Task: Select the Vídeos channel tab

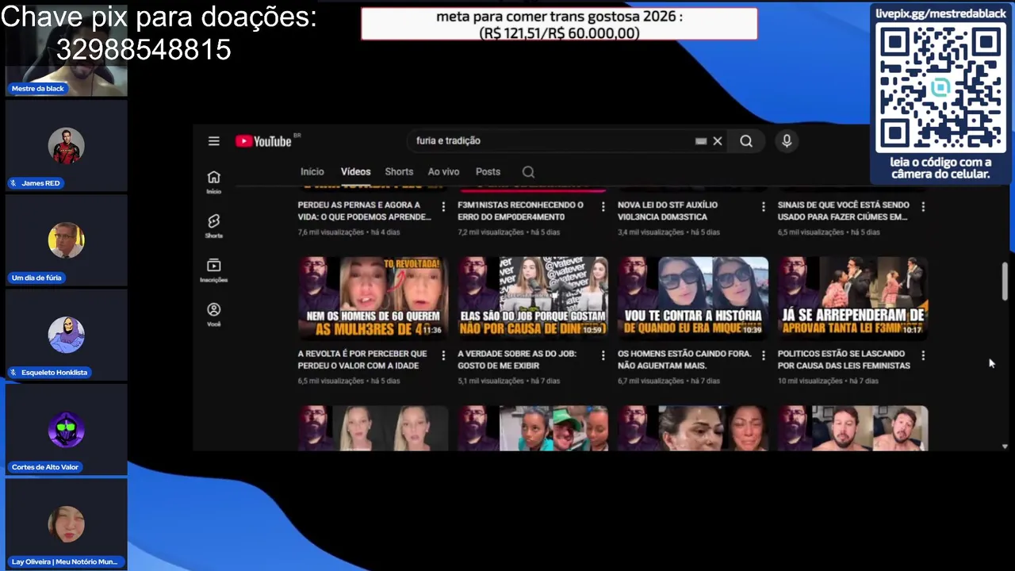Action: pos(355,172)
